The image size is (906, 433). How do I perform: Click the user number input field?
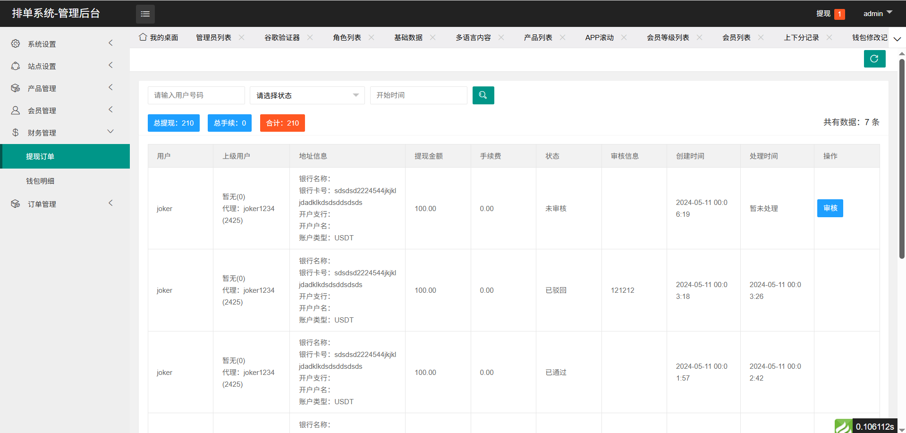click(x=196, y=95)
